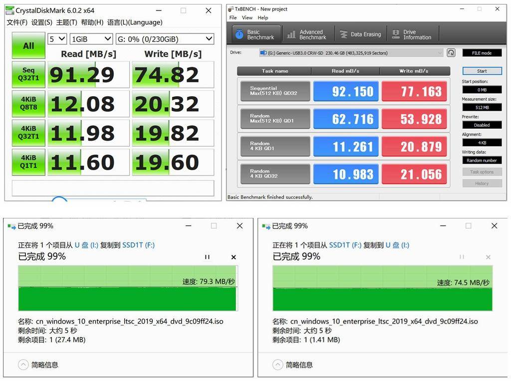This screenshot has width=511, height=381.
Task: Click the Alignment 4 KB field
Action: [x=482, y=143]
